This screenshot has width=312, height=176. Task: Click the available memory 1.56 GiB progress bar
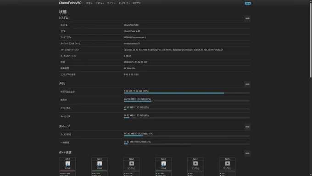(x=186, y=93)
